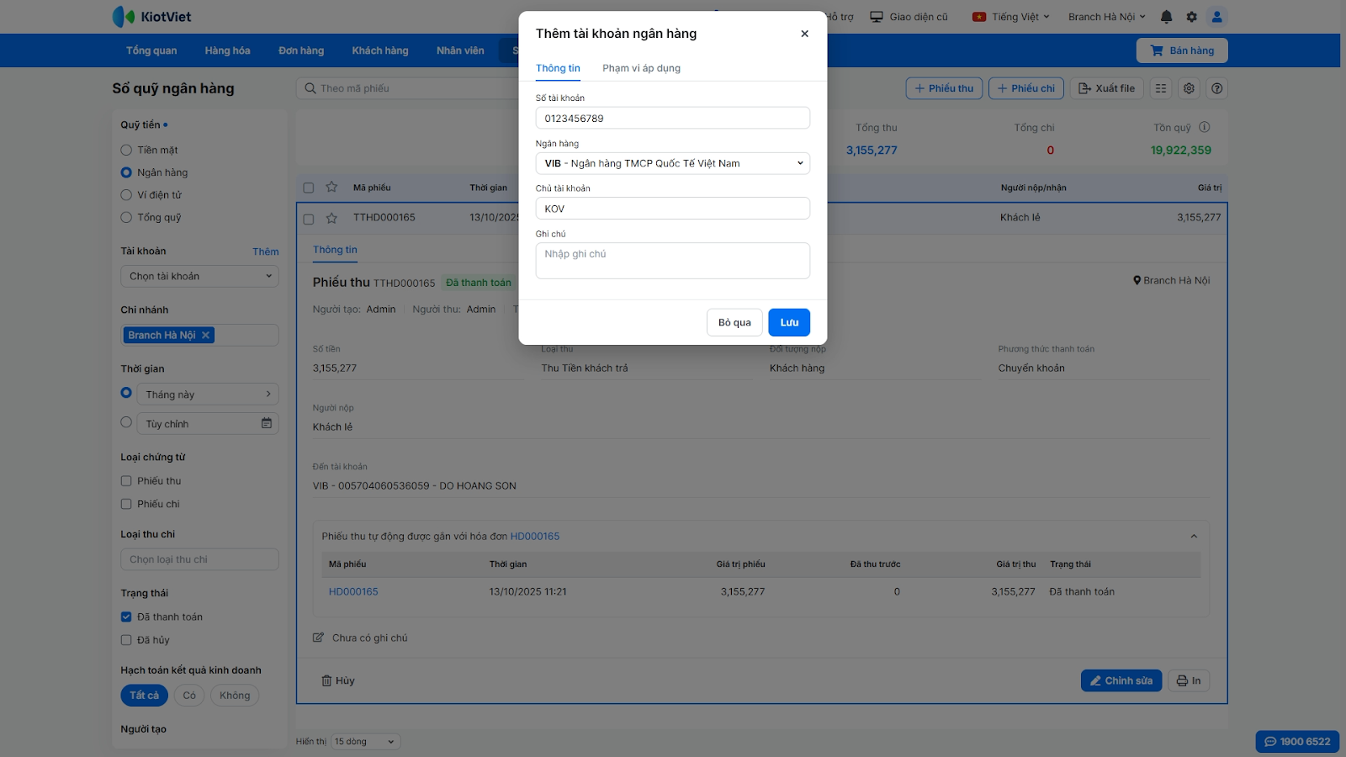
Task: Click the Ghi chú textarea
Action: pyautogui.click(x=673, y=261)
